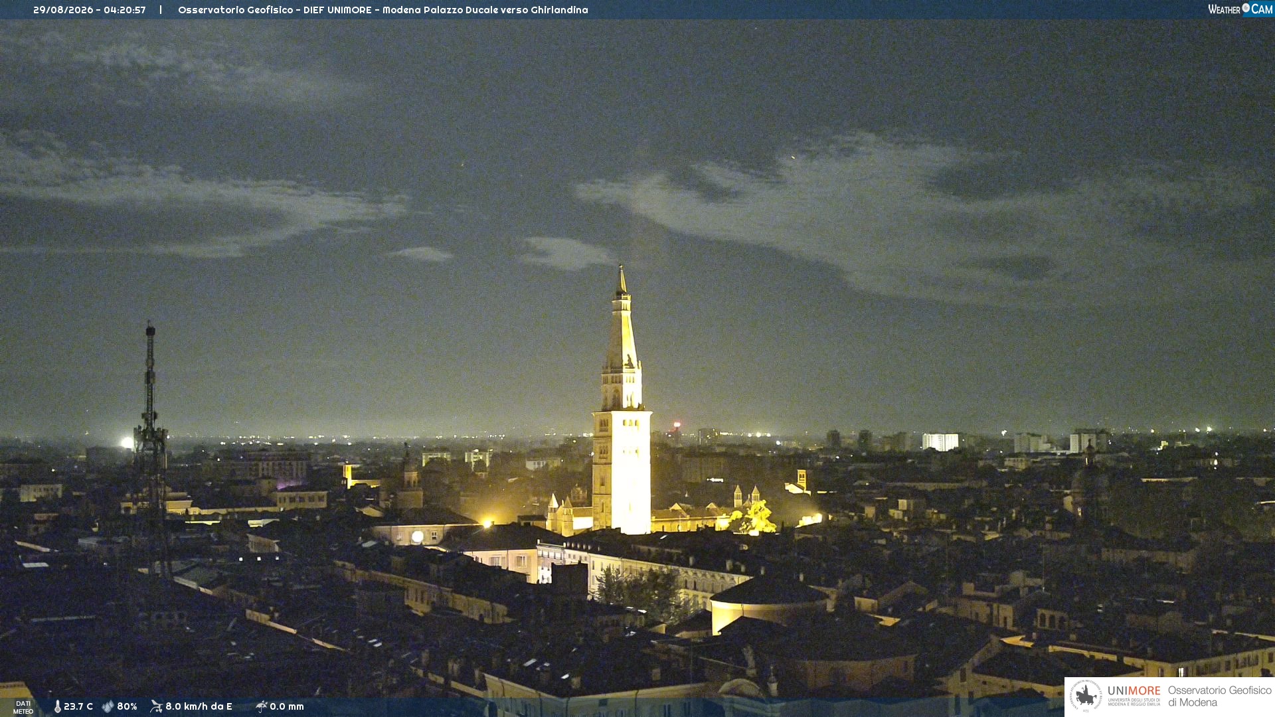Click the WeatherCAM logo
The image size is (1275, 717).
click(1240, 9)
